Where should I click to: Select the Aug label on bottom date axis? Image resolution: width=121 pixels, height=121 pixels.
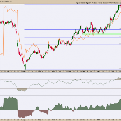tap(24, 120)
